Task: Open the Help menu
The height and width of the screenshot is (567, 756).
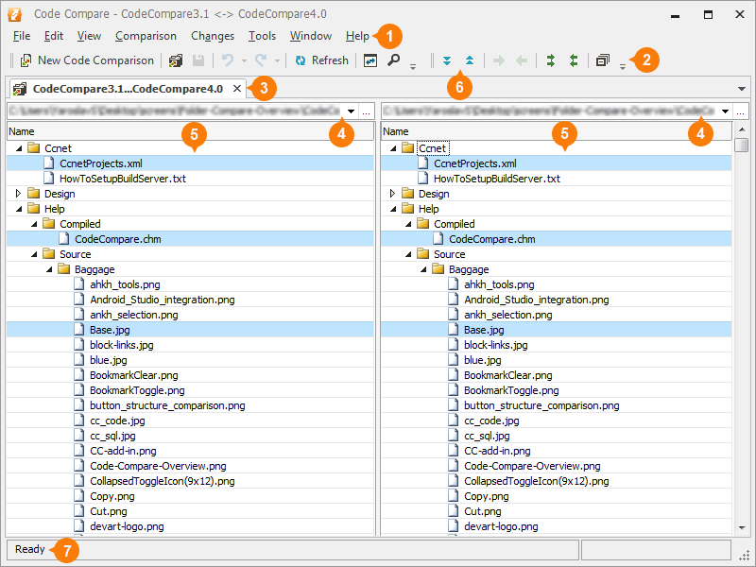Action: pyautogui.click(x=357, y=36)
